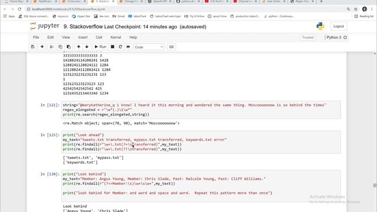Click the Jupyter logo
Image resolution: width=377 pixels, height=212 pixels.
[45, 26]
